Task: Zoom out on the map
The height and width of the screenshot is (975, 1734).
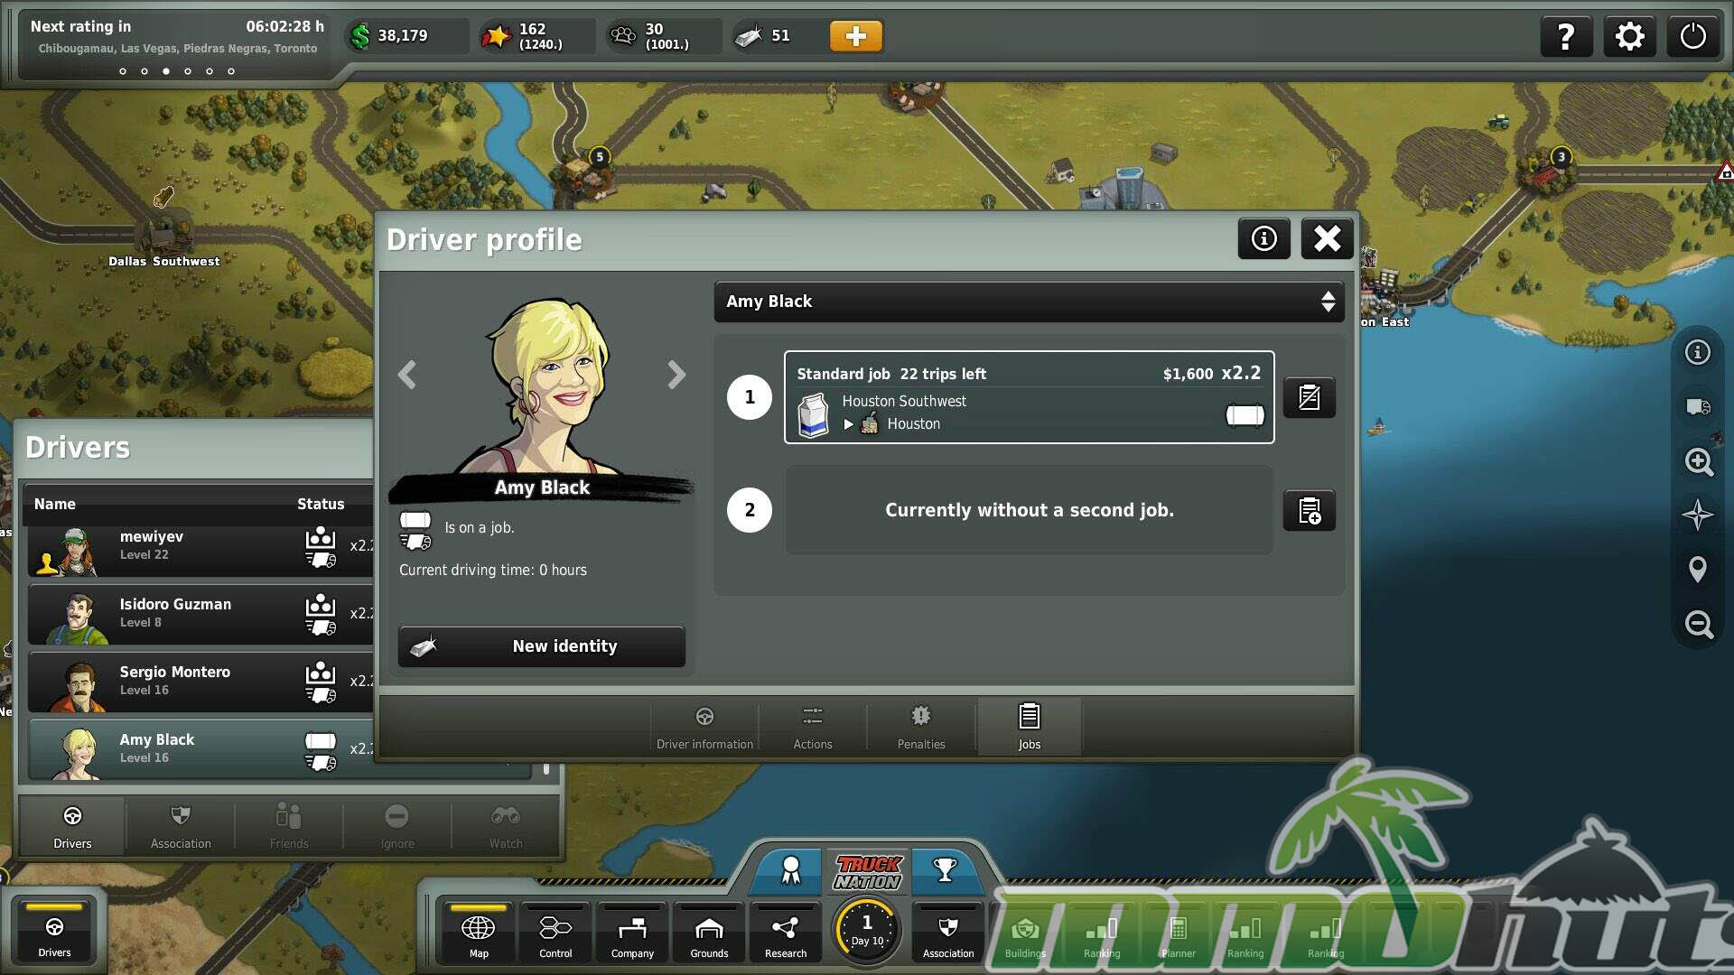Action: (1698, 624)
